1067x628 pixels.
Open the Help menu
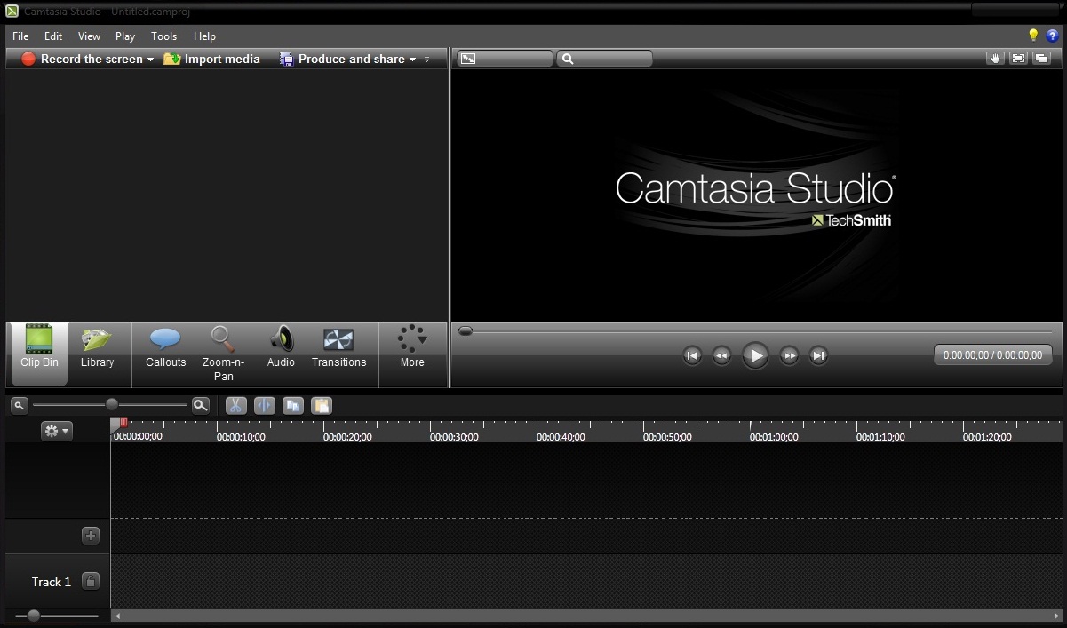(x=204, y=36)
